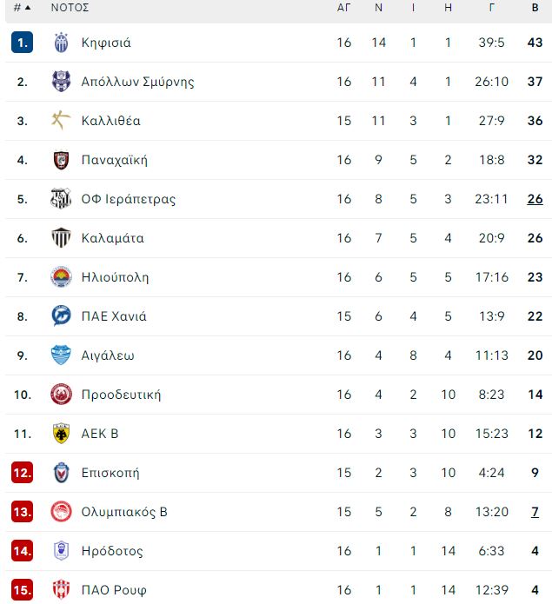Click the Γ goals column header
Screen dimensions: 552x604
(491, 8)
